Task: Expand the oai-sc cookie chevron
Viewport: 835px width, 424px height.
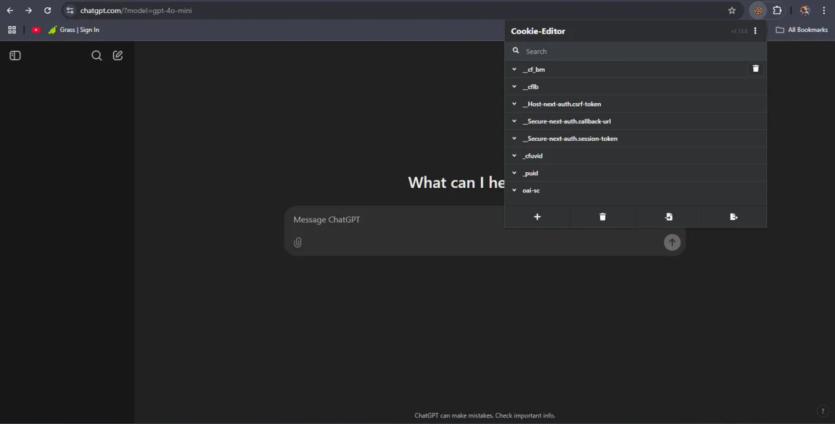Action: [x=514, y=190]
